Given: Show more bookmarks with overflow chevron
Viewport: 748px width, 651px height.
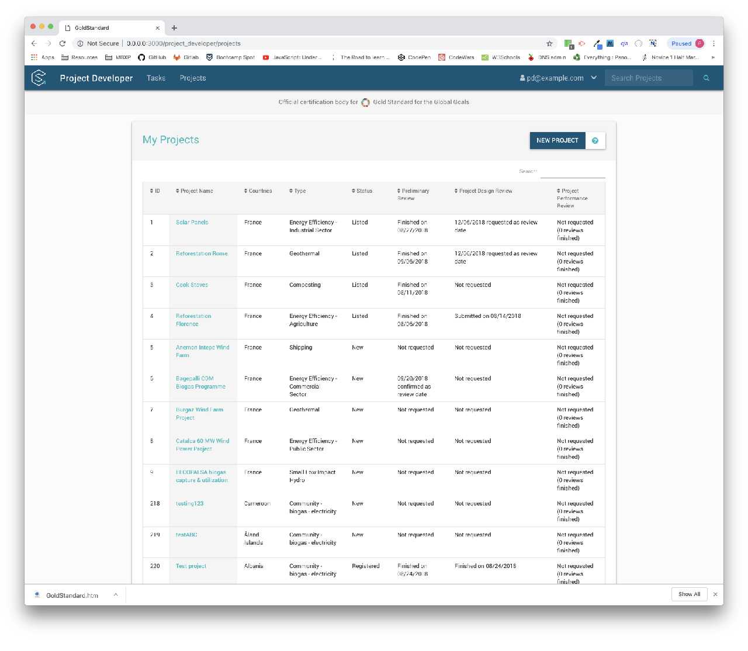Looking at the screenshot, I should [713, 57].
